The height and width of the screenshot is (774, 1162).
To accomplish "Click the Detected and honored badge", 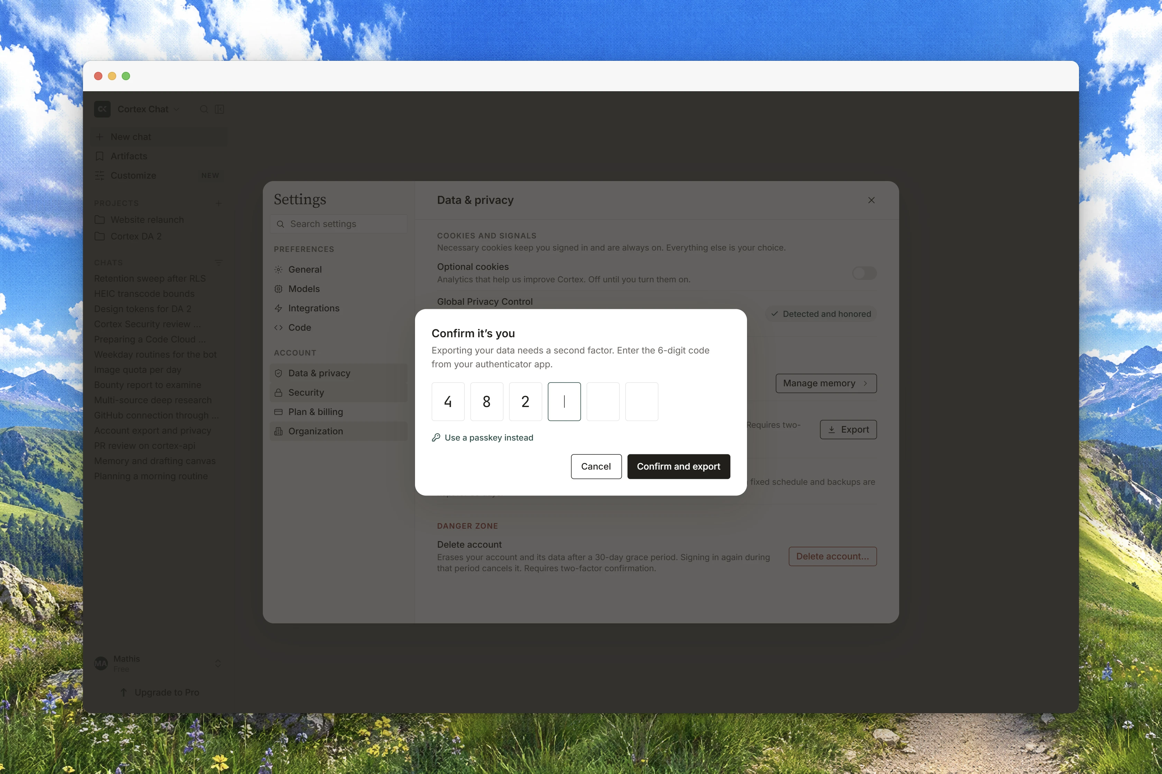I will tap(821, 314).
